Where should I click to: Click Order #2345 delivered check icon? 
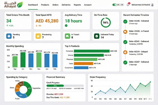pyautogui.click(x=125, y=21)
